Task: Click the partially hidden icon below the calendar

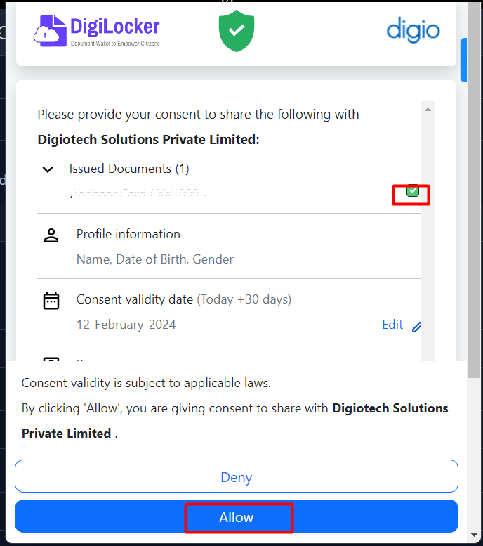Action: [x=51, y=360]
